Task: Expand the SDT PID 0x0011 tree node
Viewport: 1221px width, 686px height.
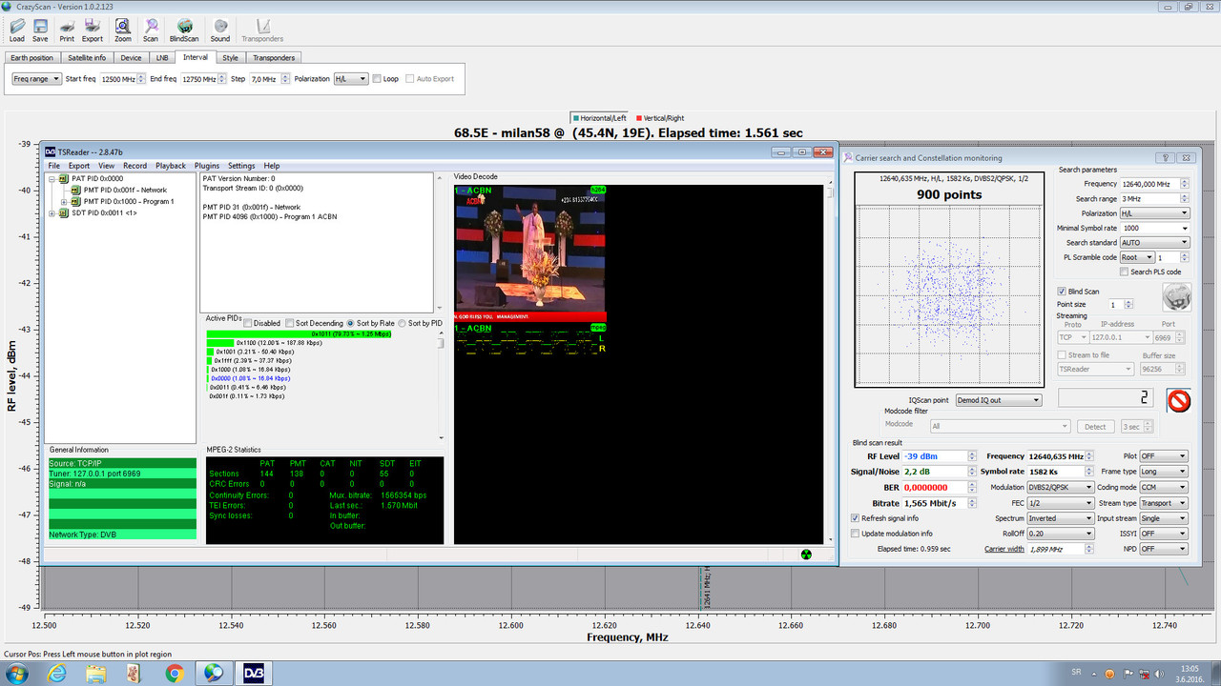Action: [x=52, y=212]
